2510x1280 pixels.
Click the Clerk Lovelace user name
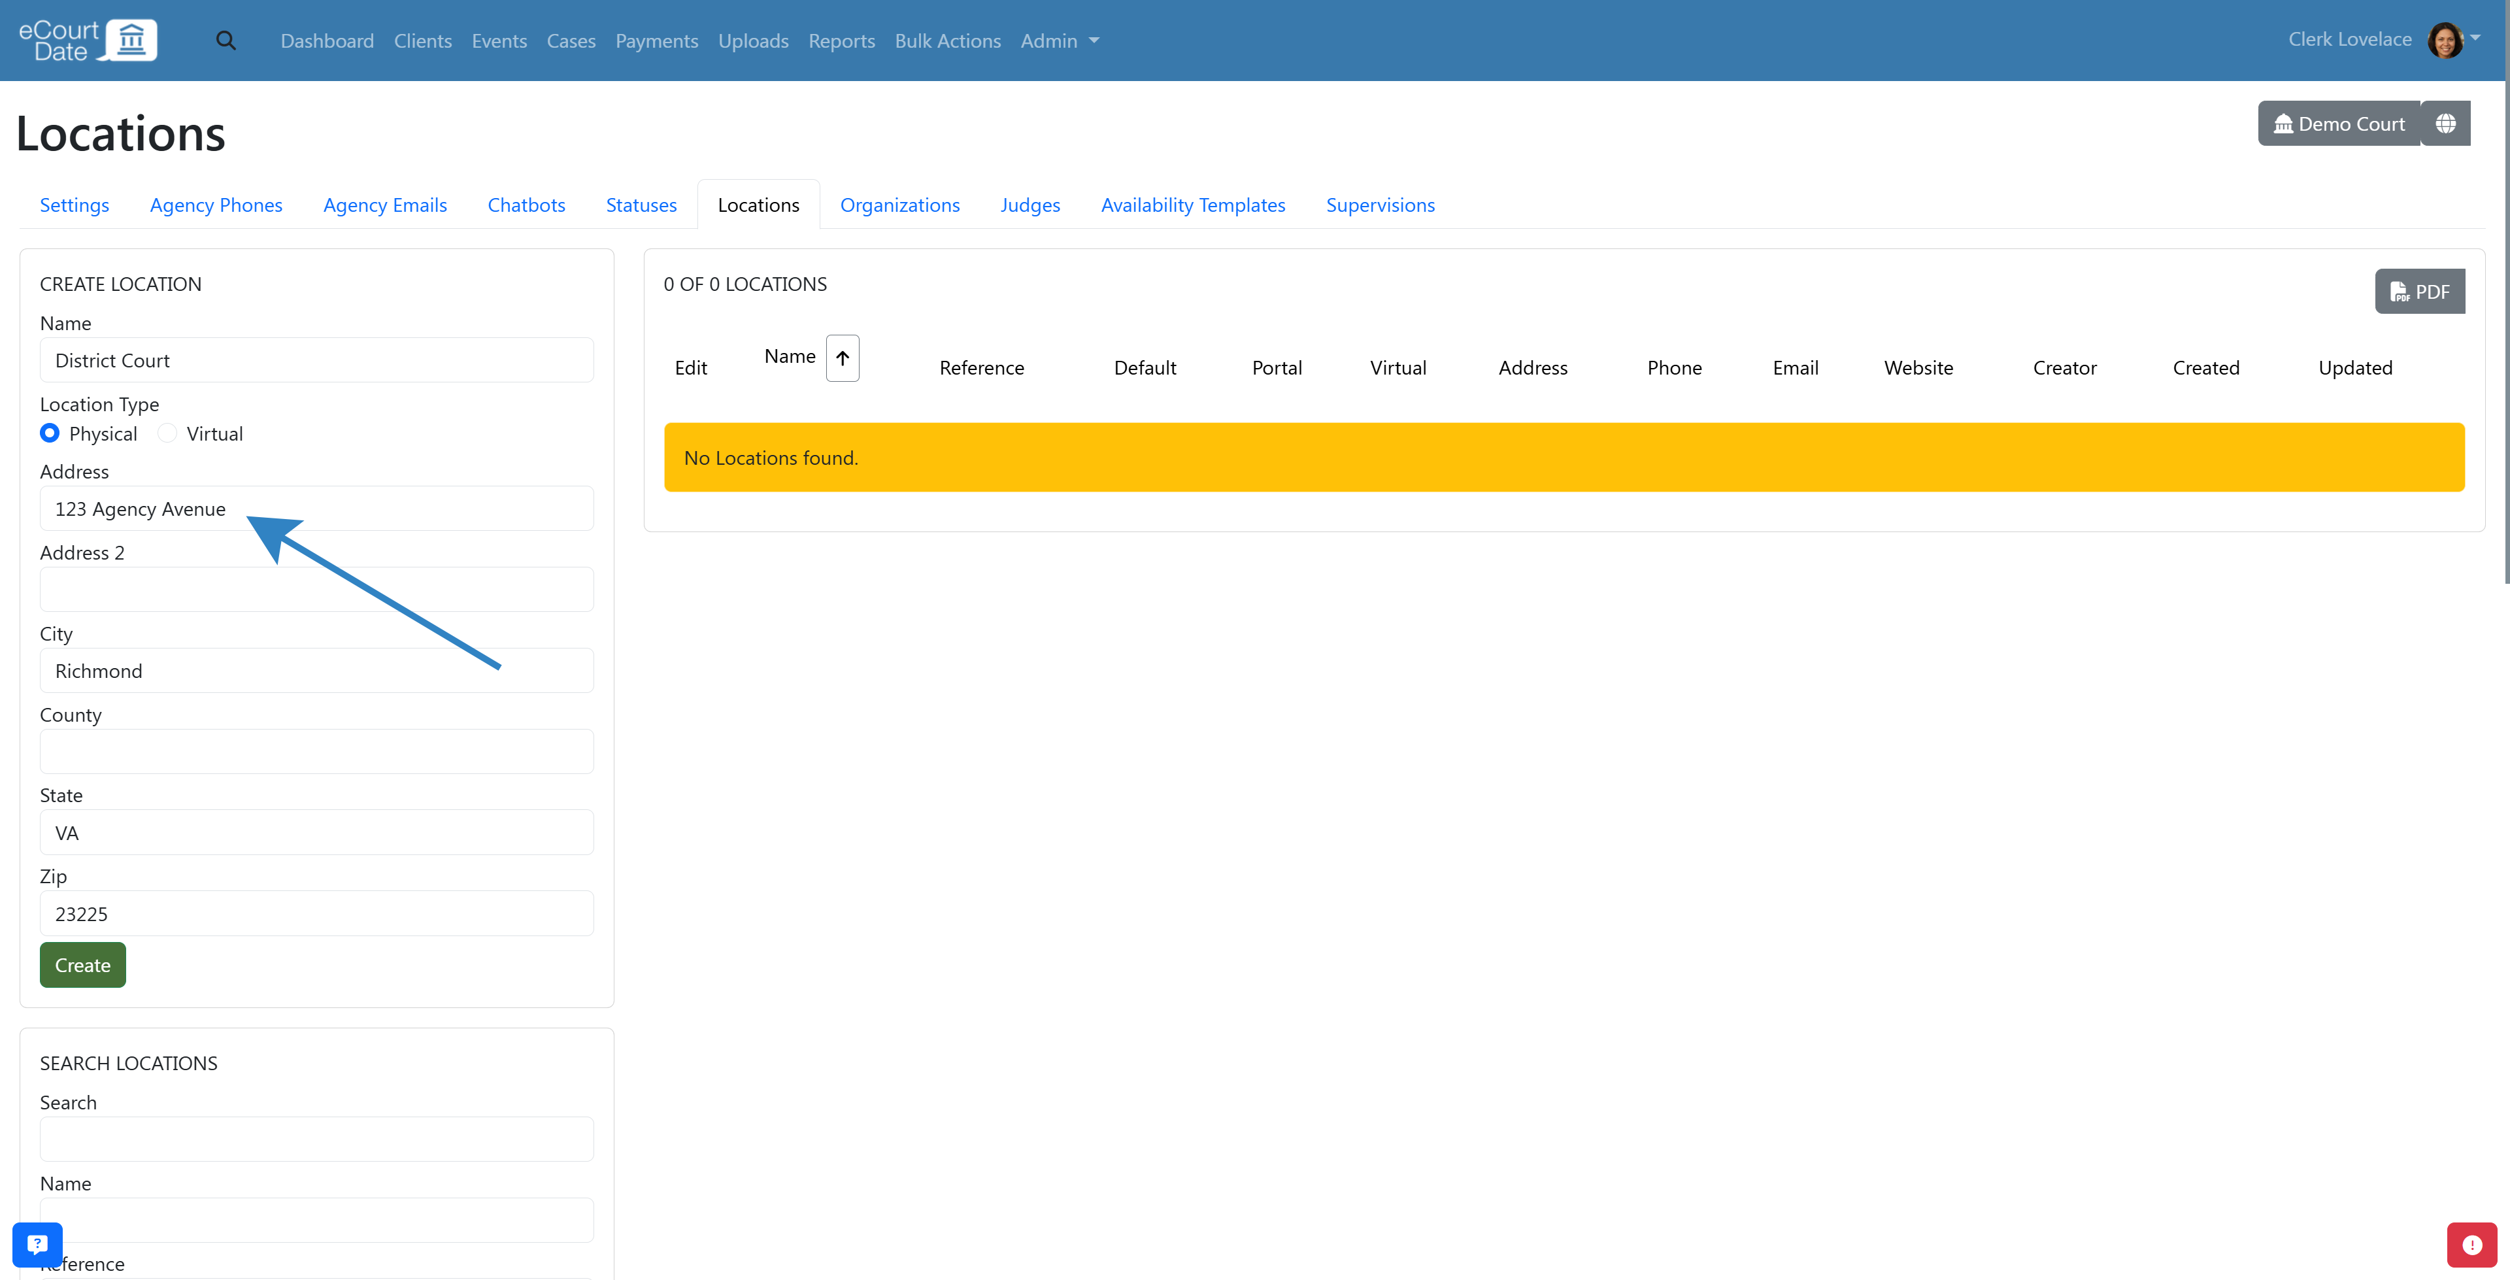[2349, 40]
